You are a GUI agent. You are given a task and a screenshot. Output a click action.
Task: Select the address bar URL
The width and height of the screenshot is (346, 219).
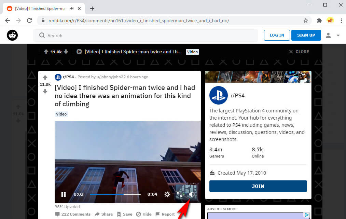click(x=139, y=20)
